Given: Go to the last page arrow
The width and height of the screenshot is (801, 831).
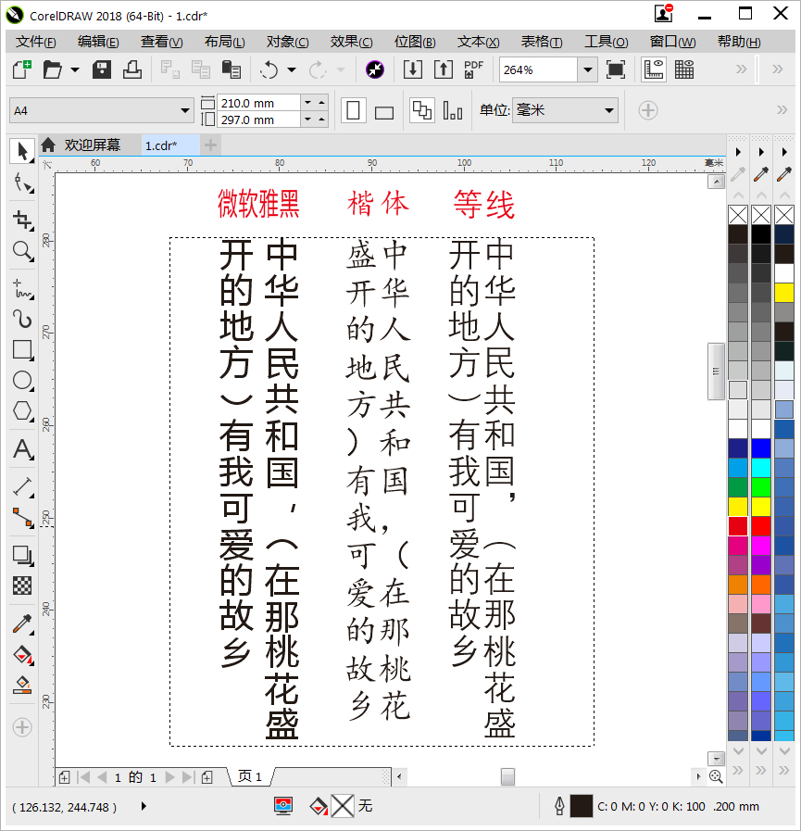Looking at the screenshot, I should (x=188, y=777).
